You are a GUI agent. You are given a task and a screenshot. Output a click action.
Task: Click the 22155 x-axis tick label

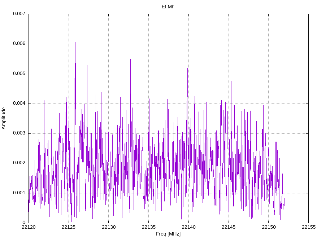click(309, 227)
